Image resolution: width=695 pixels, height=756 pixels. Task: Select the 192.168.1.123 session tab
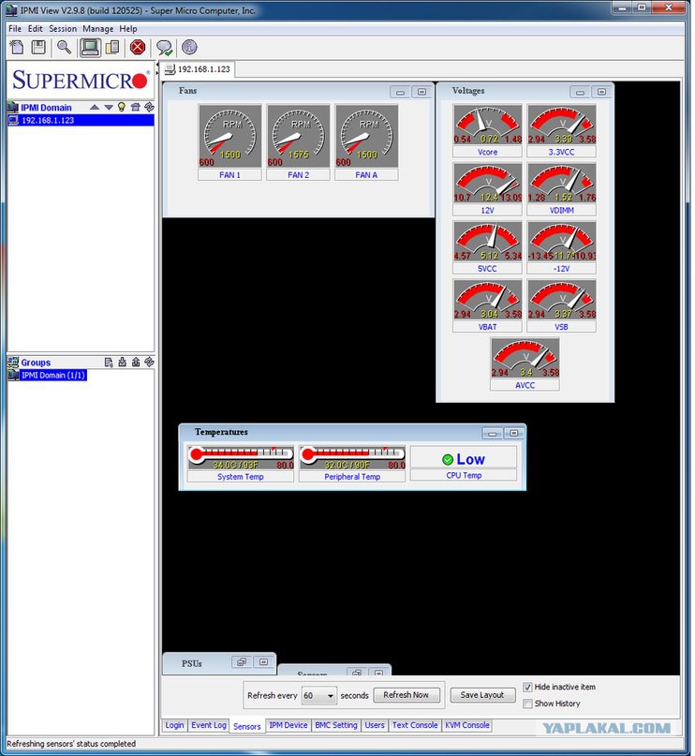tap(198, 69)
